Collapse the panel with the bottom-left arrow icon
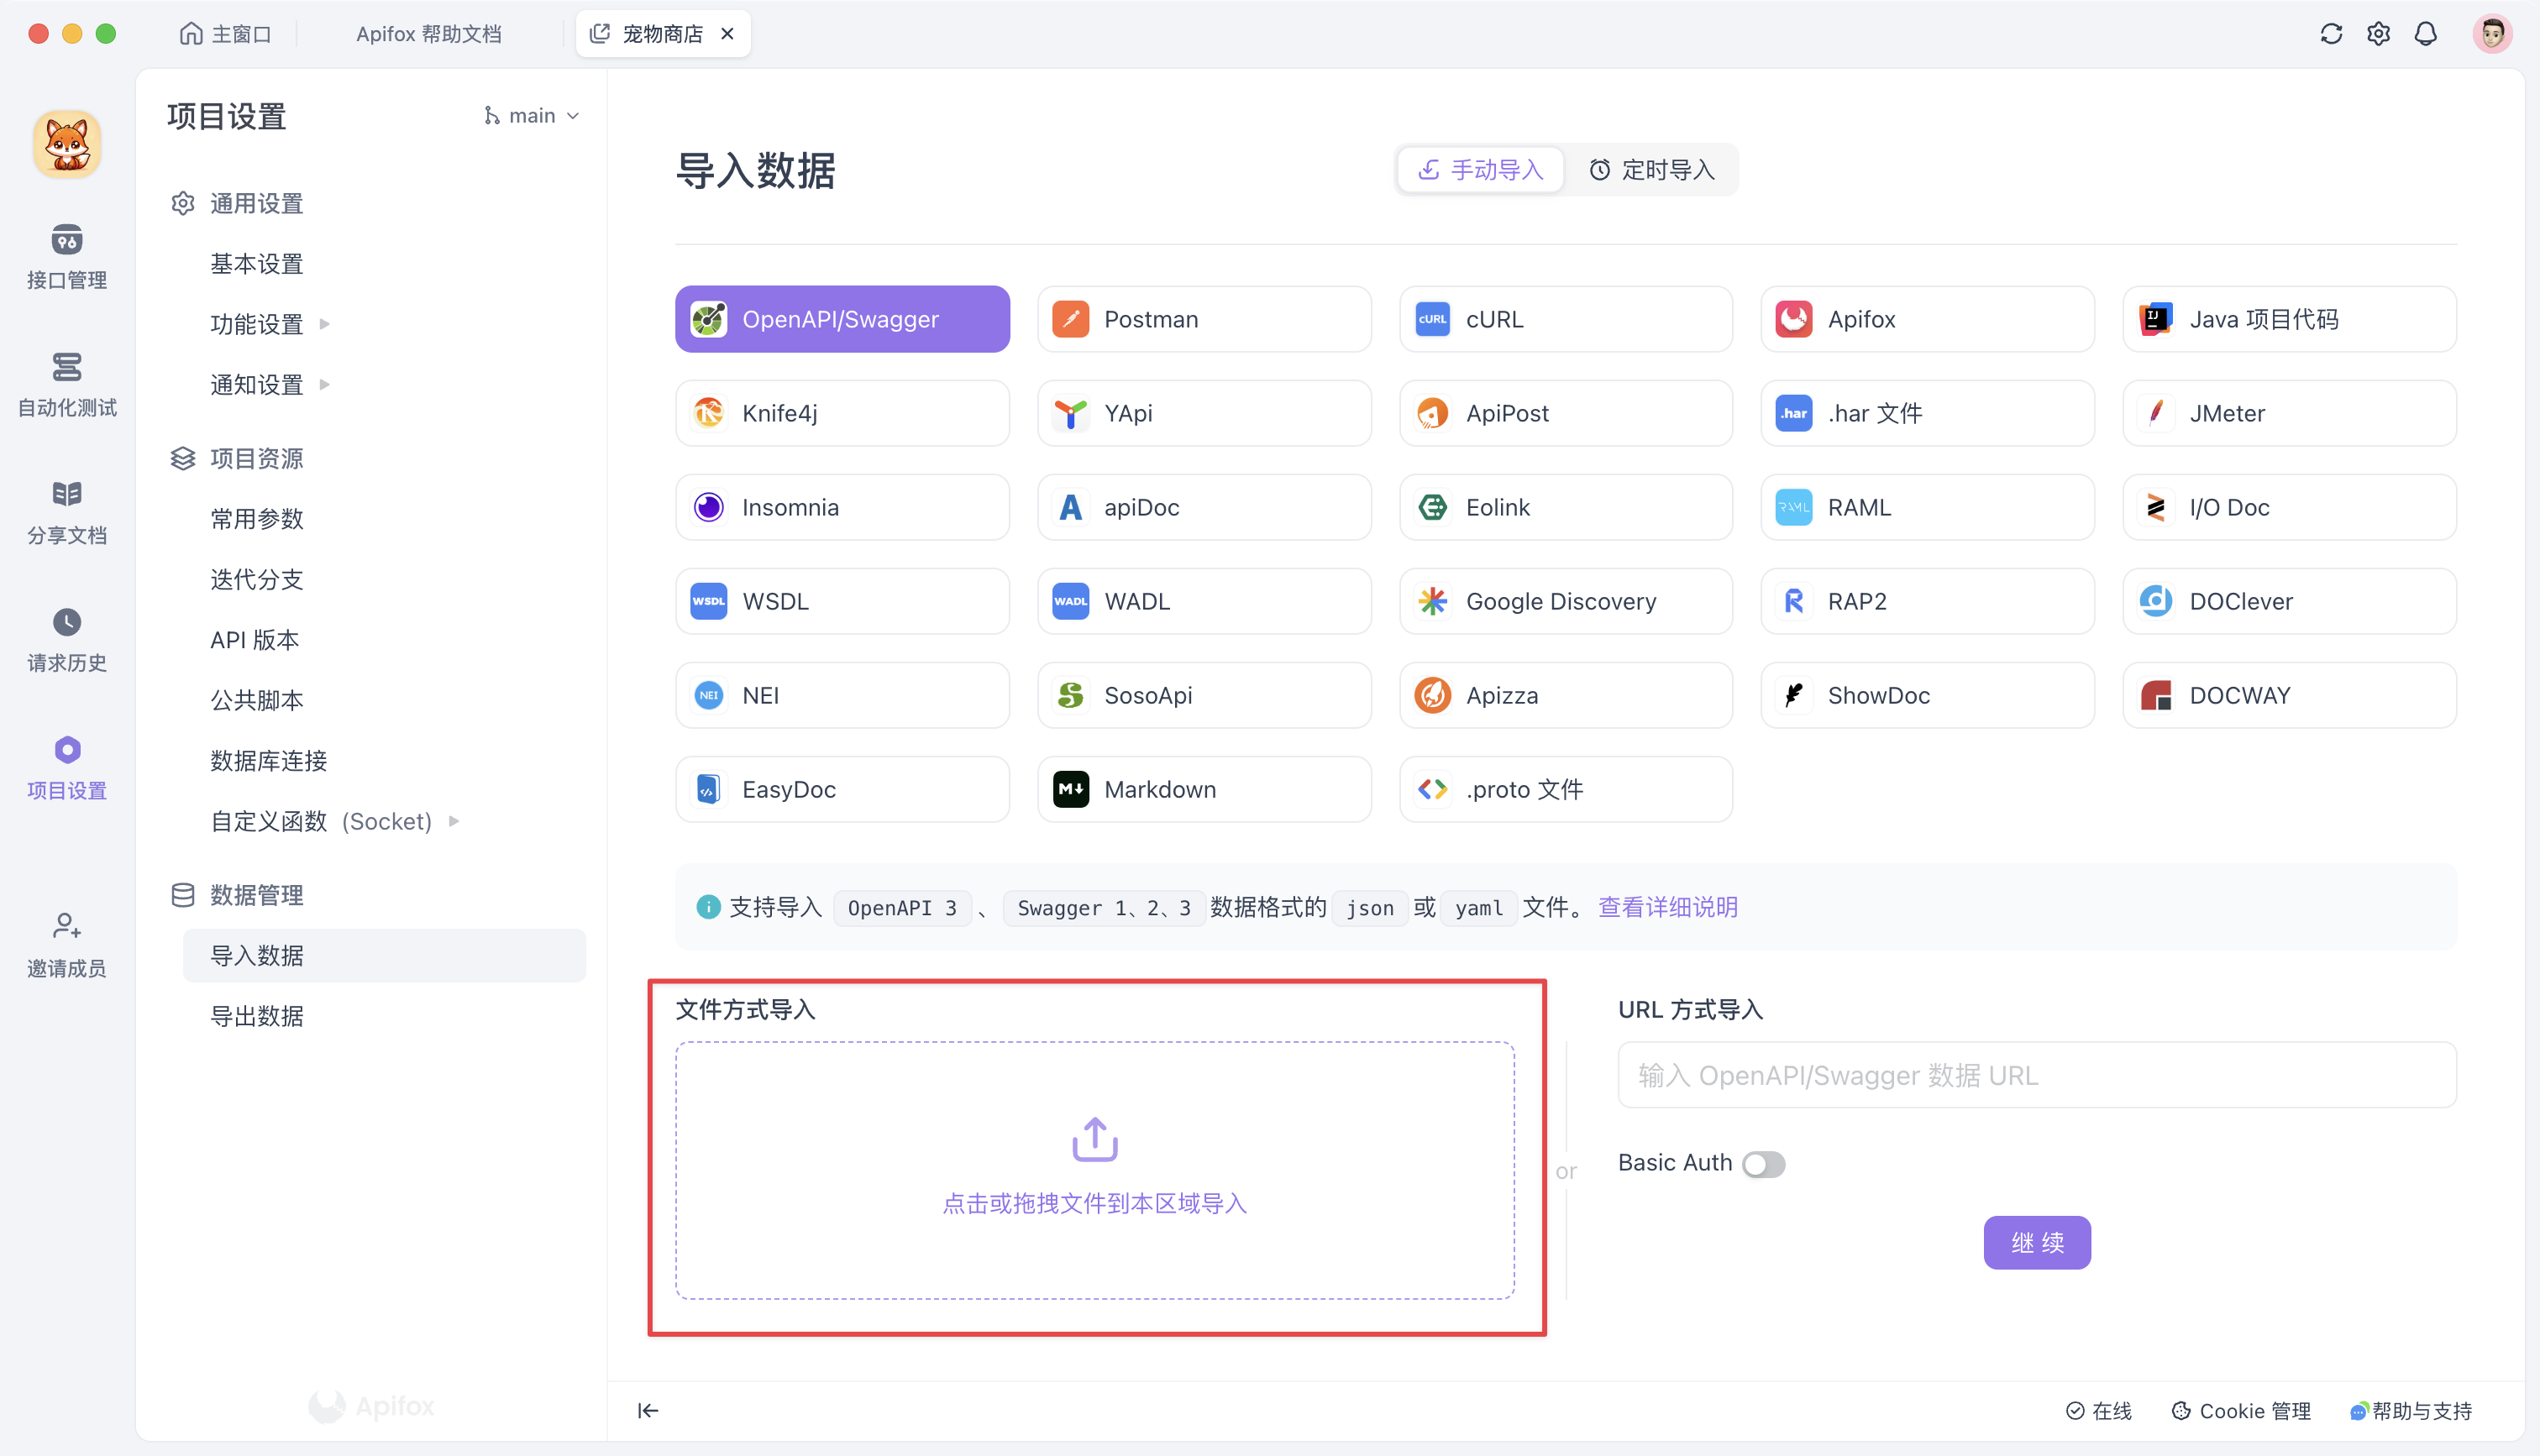Viewport: 2540px width, 1456px height. tap(648, 1410)
